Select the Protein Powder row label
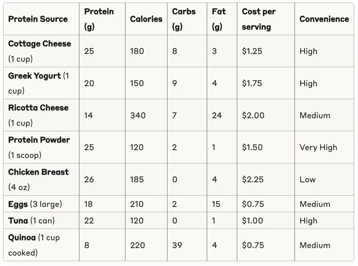 39,140
